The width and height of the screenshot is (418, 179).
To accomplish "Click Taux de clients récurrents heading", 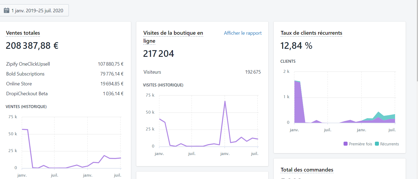I will click(311, 33).
